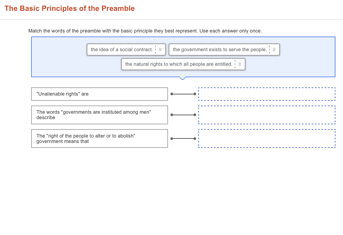The width and height of the screenshot is (343, 235).
Task: Click the dashed divider in the government chip
Action: [x=269, y=50]
